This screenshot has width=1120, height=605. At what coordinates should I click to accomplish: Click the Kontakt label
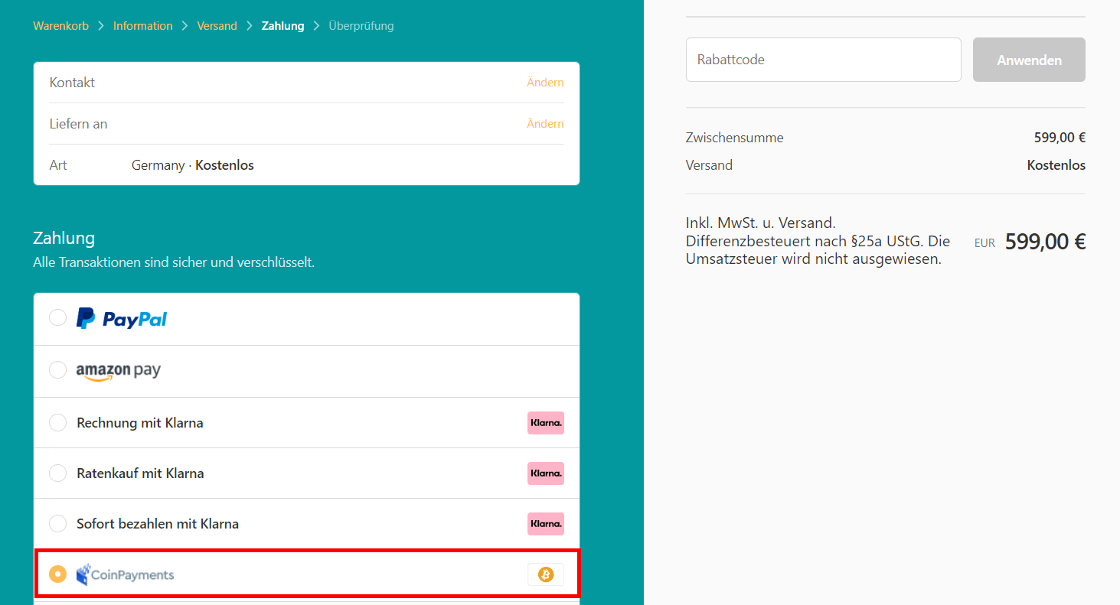point(72,83)
